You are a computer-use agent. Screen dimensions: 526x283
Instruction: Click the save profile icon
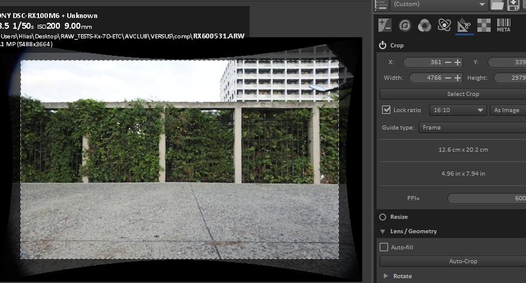coord(513,5)
